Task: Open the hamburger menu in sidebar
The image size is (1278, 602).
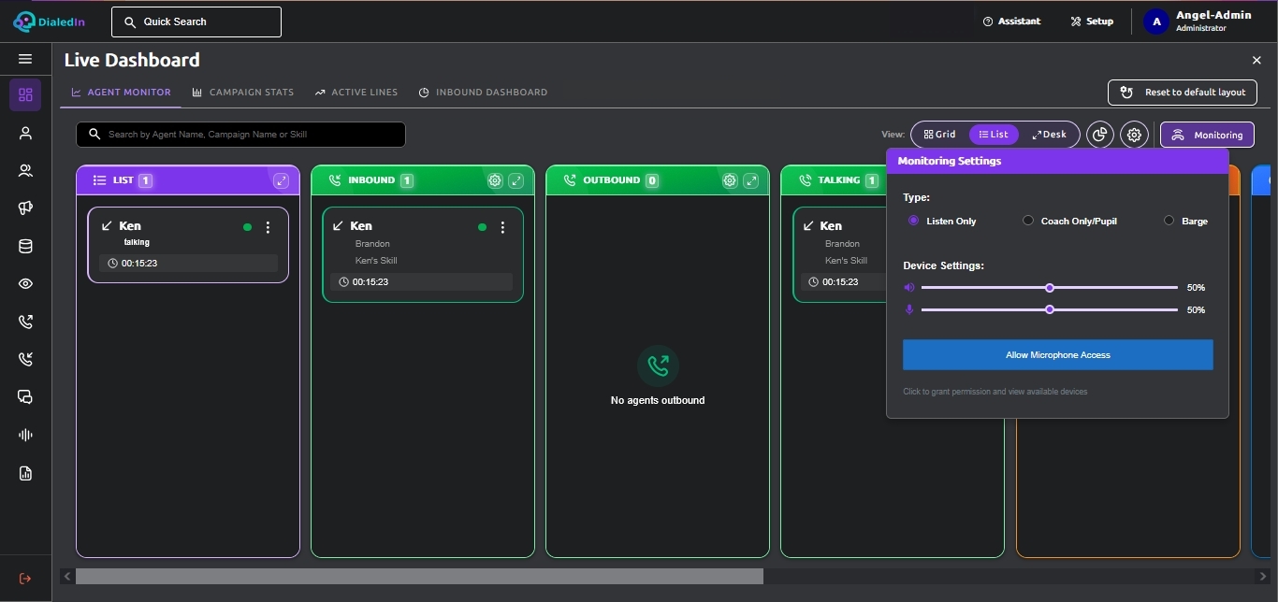Action: point(25,59)
